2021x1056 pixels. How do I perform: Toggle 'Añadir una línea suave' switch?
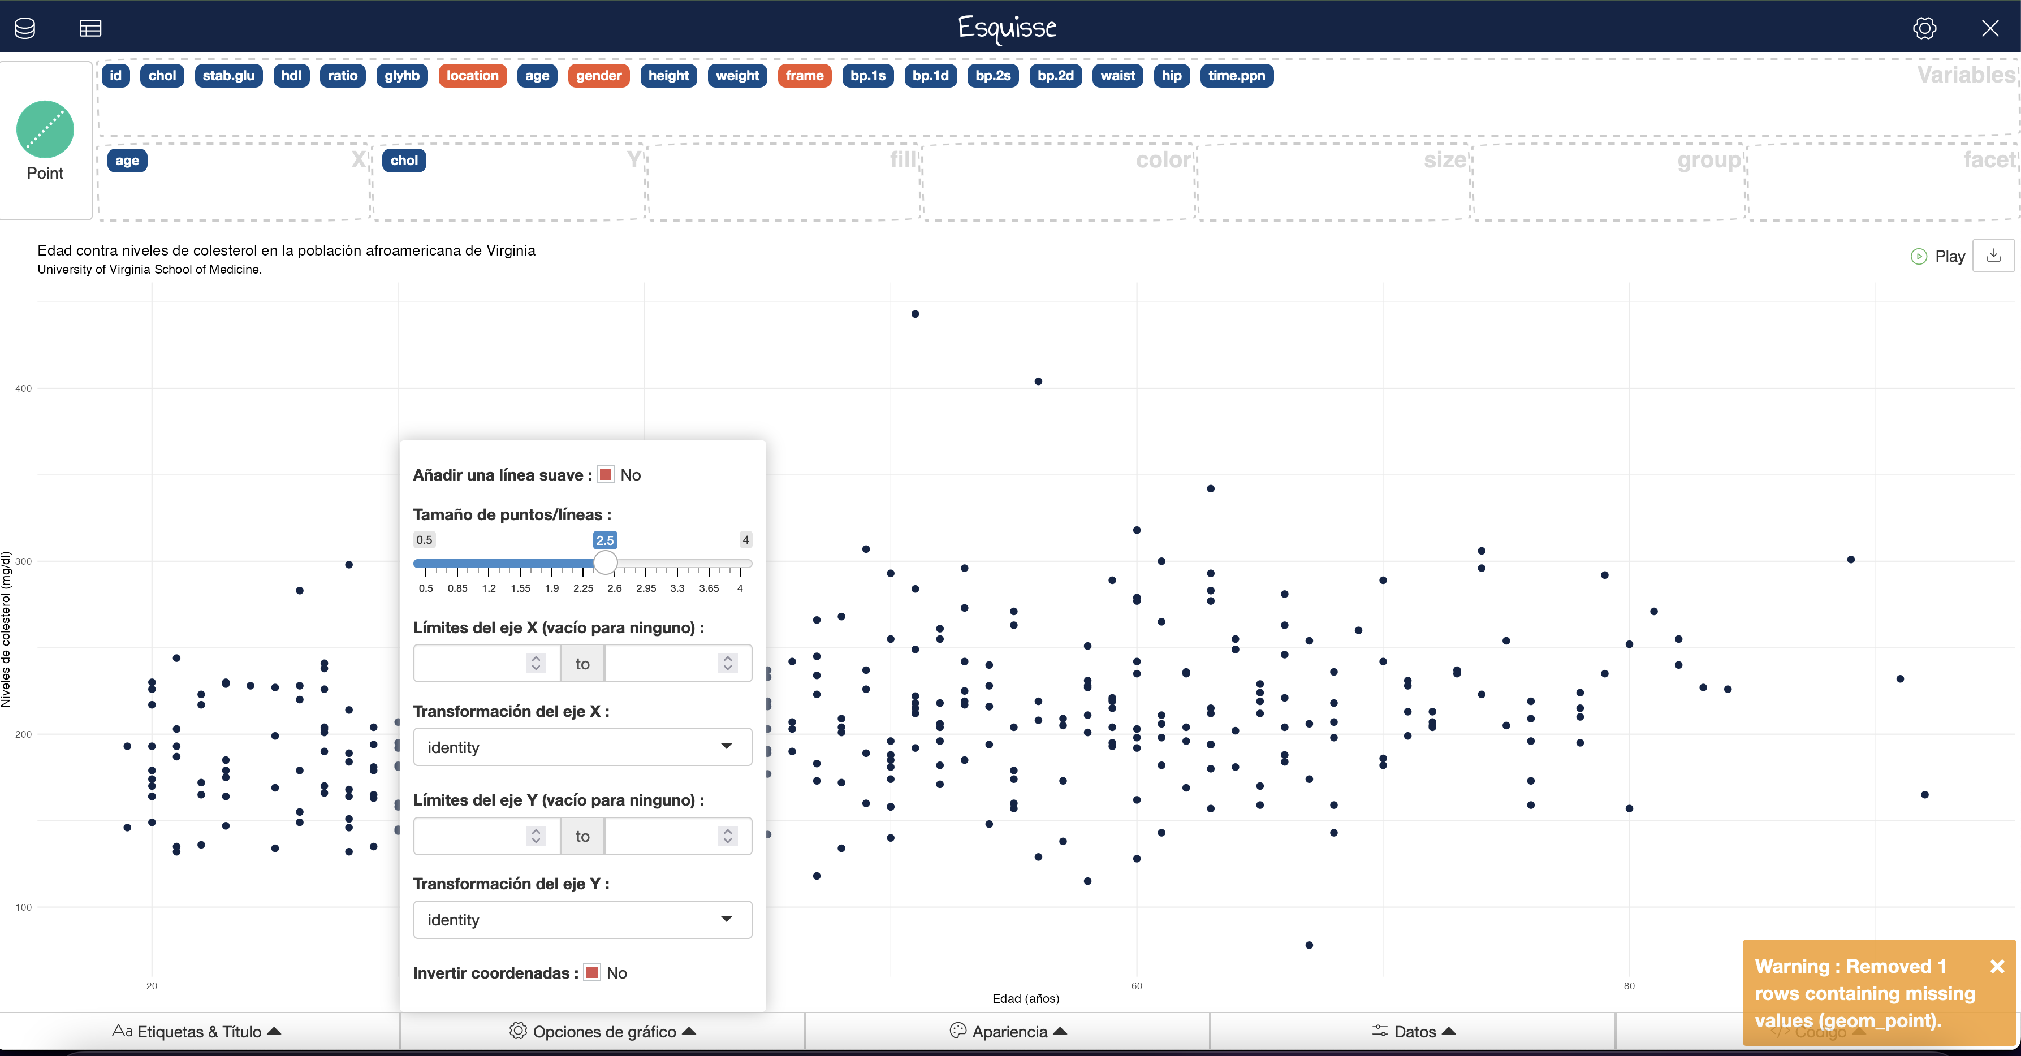click(x=606, y=475)
